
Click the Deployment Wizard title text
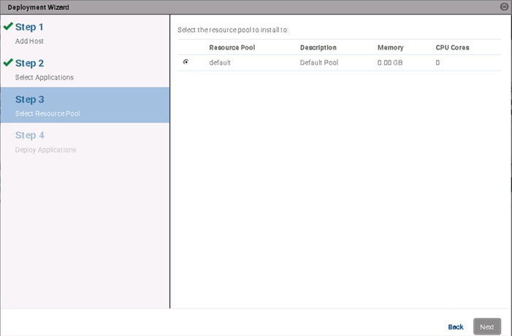(x=38, y=7)
